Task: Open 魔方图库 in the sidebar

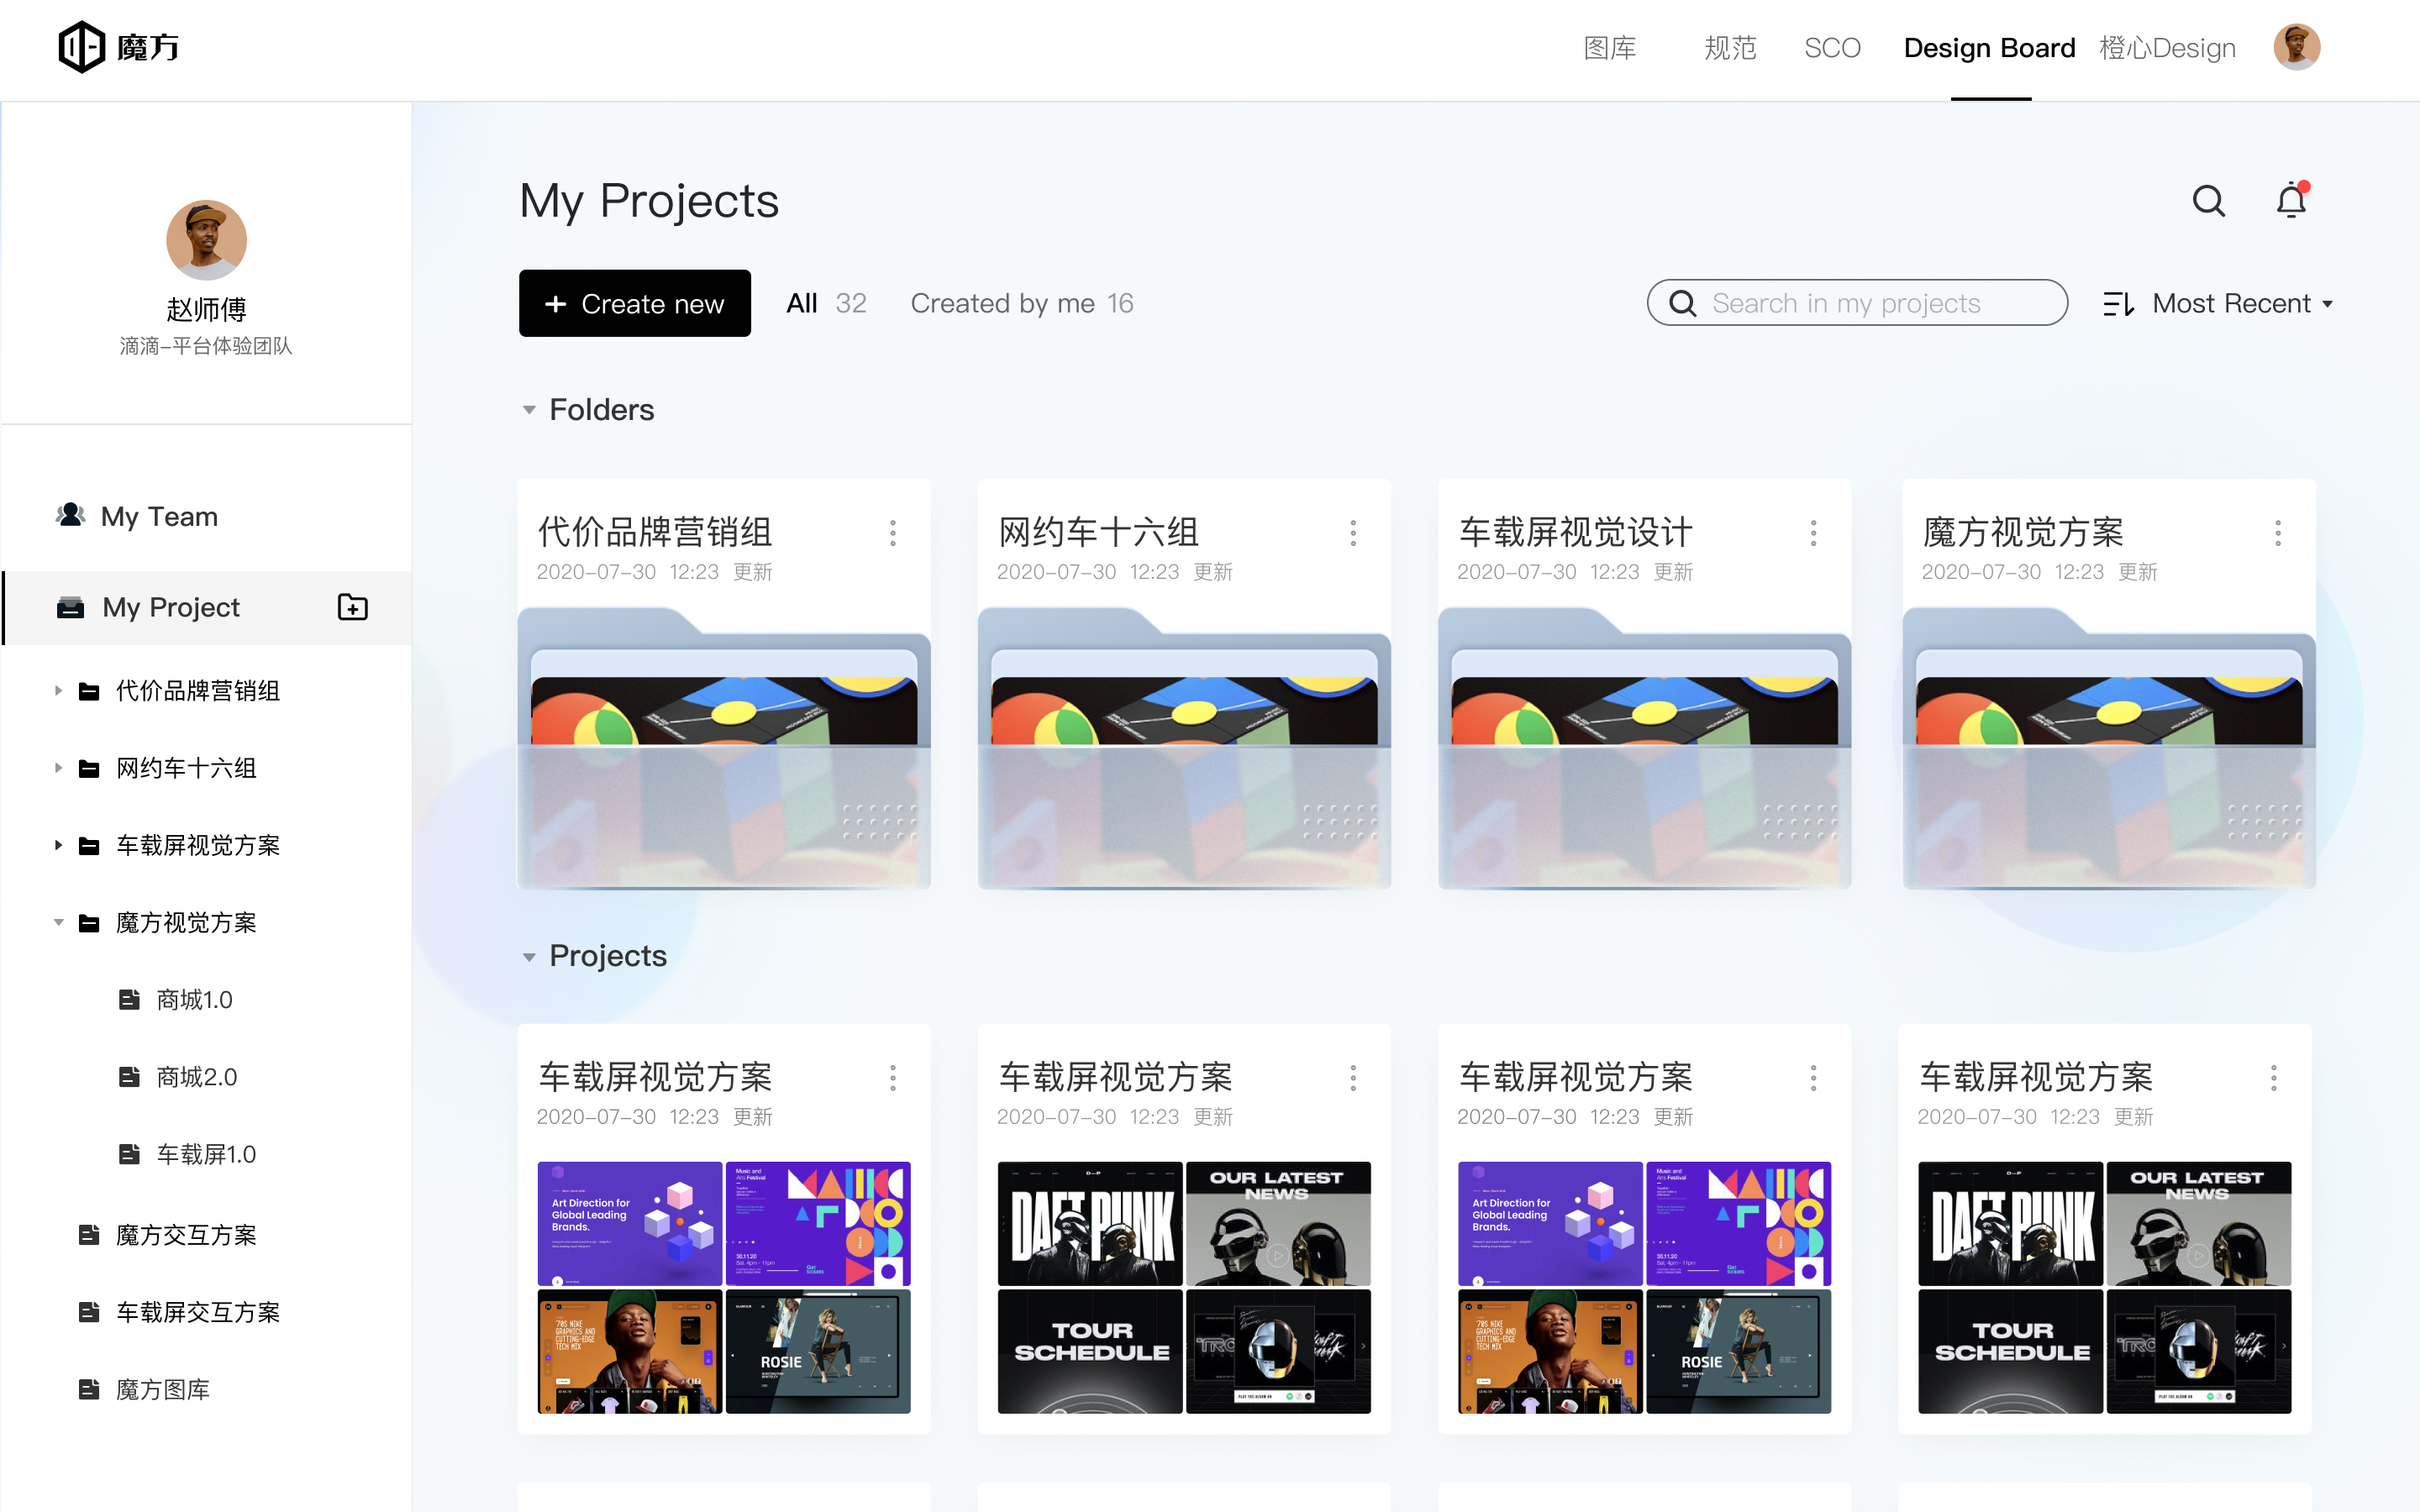Action: pyautogui.click(x=162, y=1389)
